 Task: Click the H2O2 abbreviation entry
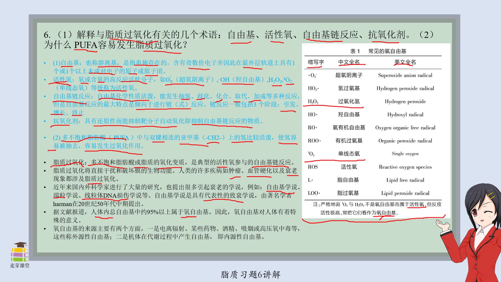point(314,101)
